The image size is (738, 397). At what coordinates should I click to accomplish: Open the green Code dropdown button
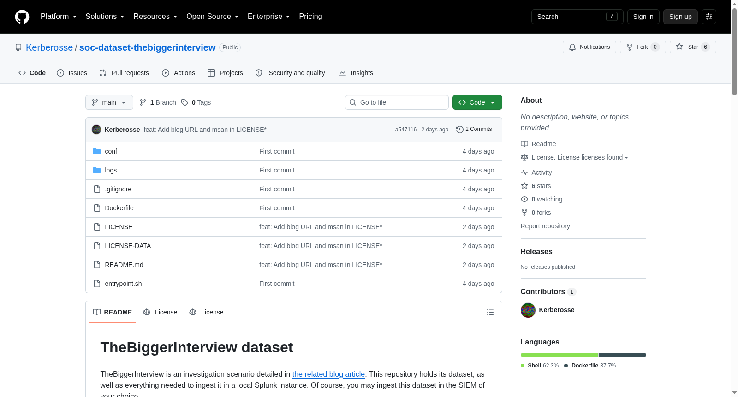click(477, 102)
